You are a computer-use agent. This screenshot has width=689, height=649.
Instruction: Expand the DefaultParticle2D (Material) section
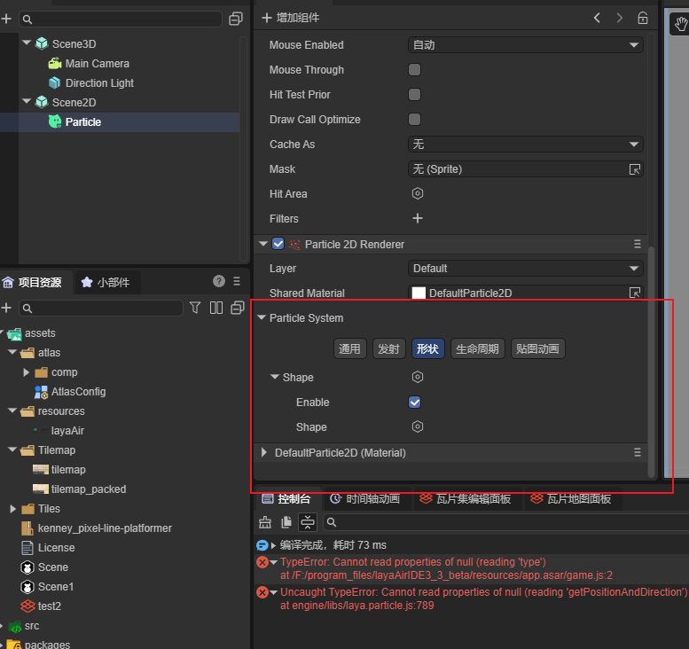(x=264, y=453)
